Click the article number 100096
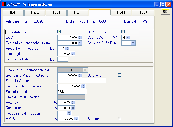This screenshot has width=173, height=127. 38,21
